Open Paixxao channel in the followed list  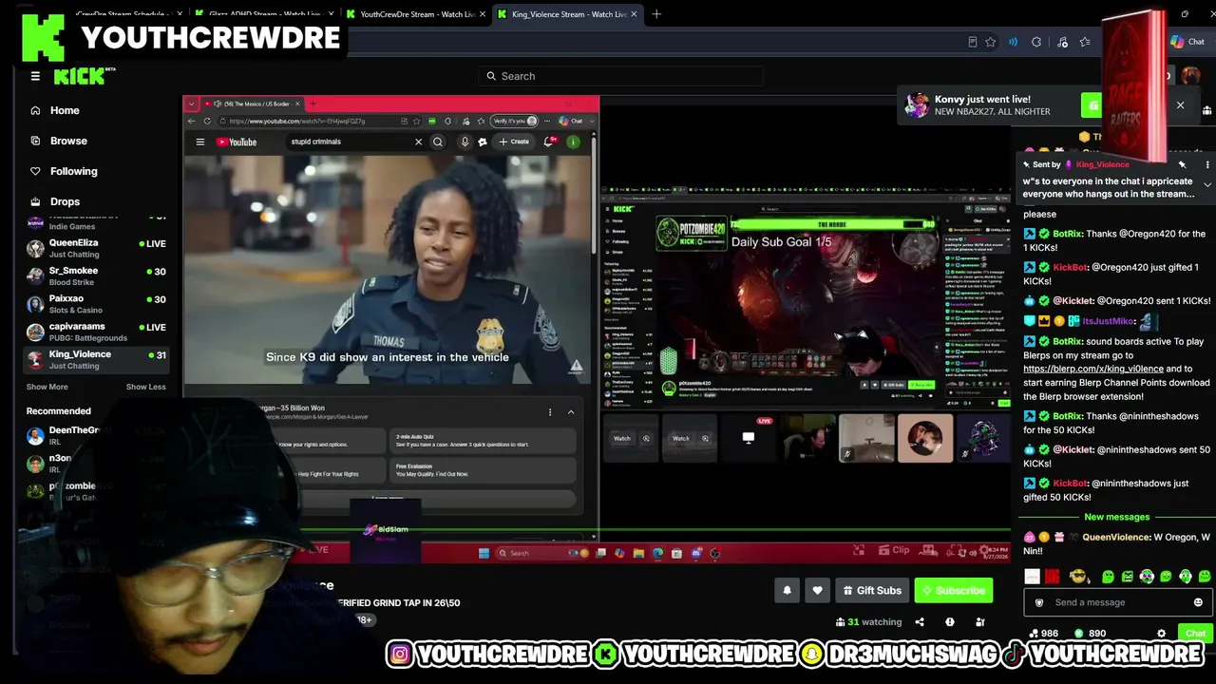pos(95,304)
